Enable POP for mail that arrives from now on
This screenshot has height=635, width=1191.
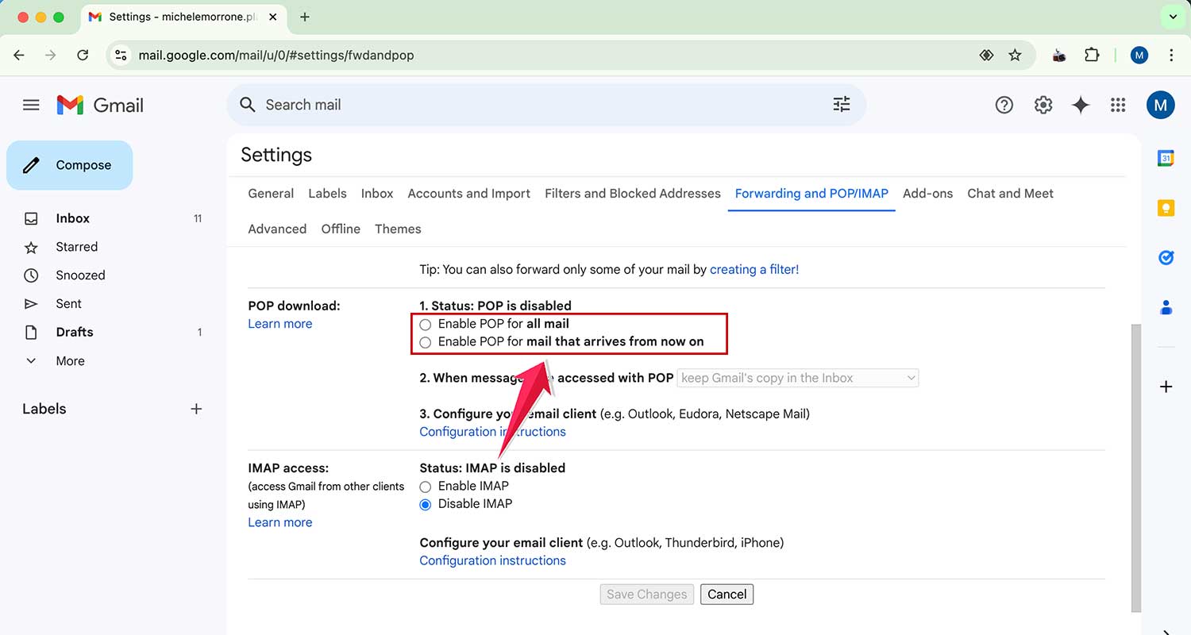pos(426,342)
